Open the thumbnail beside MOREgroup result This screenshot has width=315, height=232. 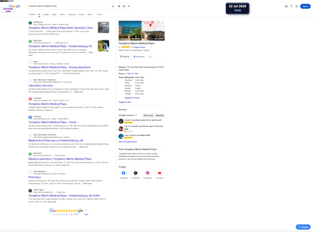coord(103,27)
